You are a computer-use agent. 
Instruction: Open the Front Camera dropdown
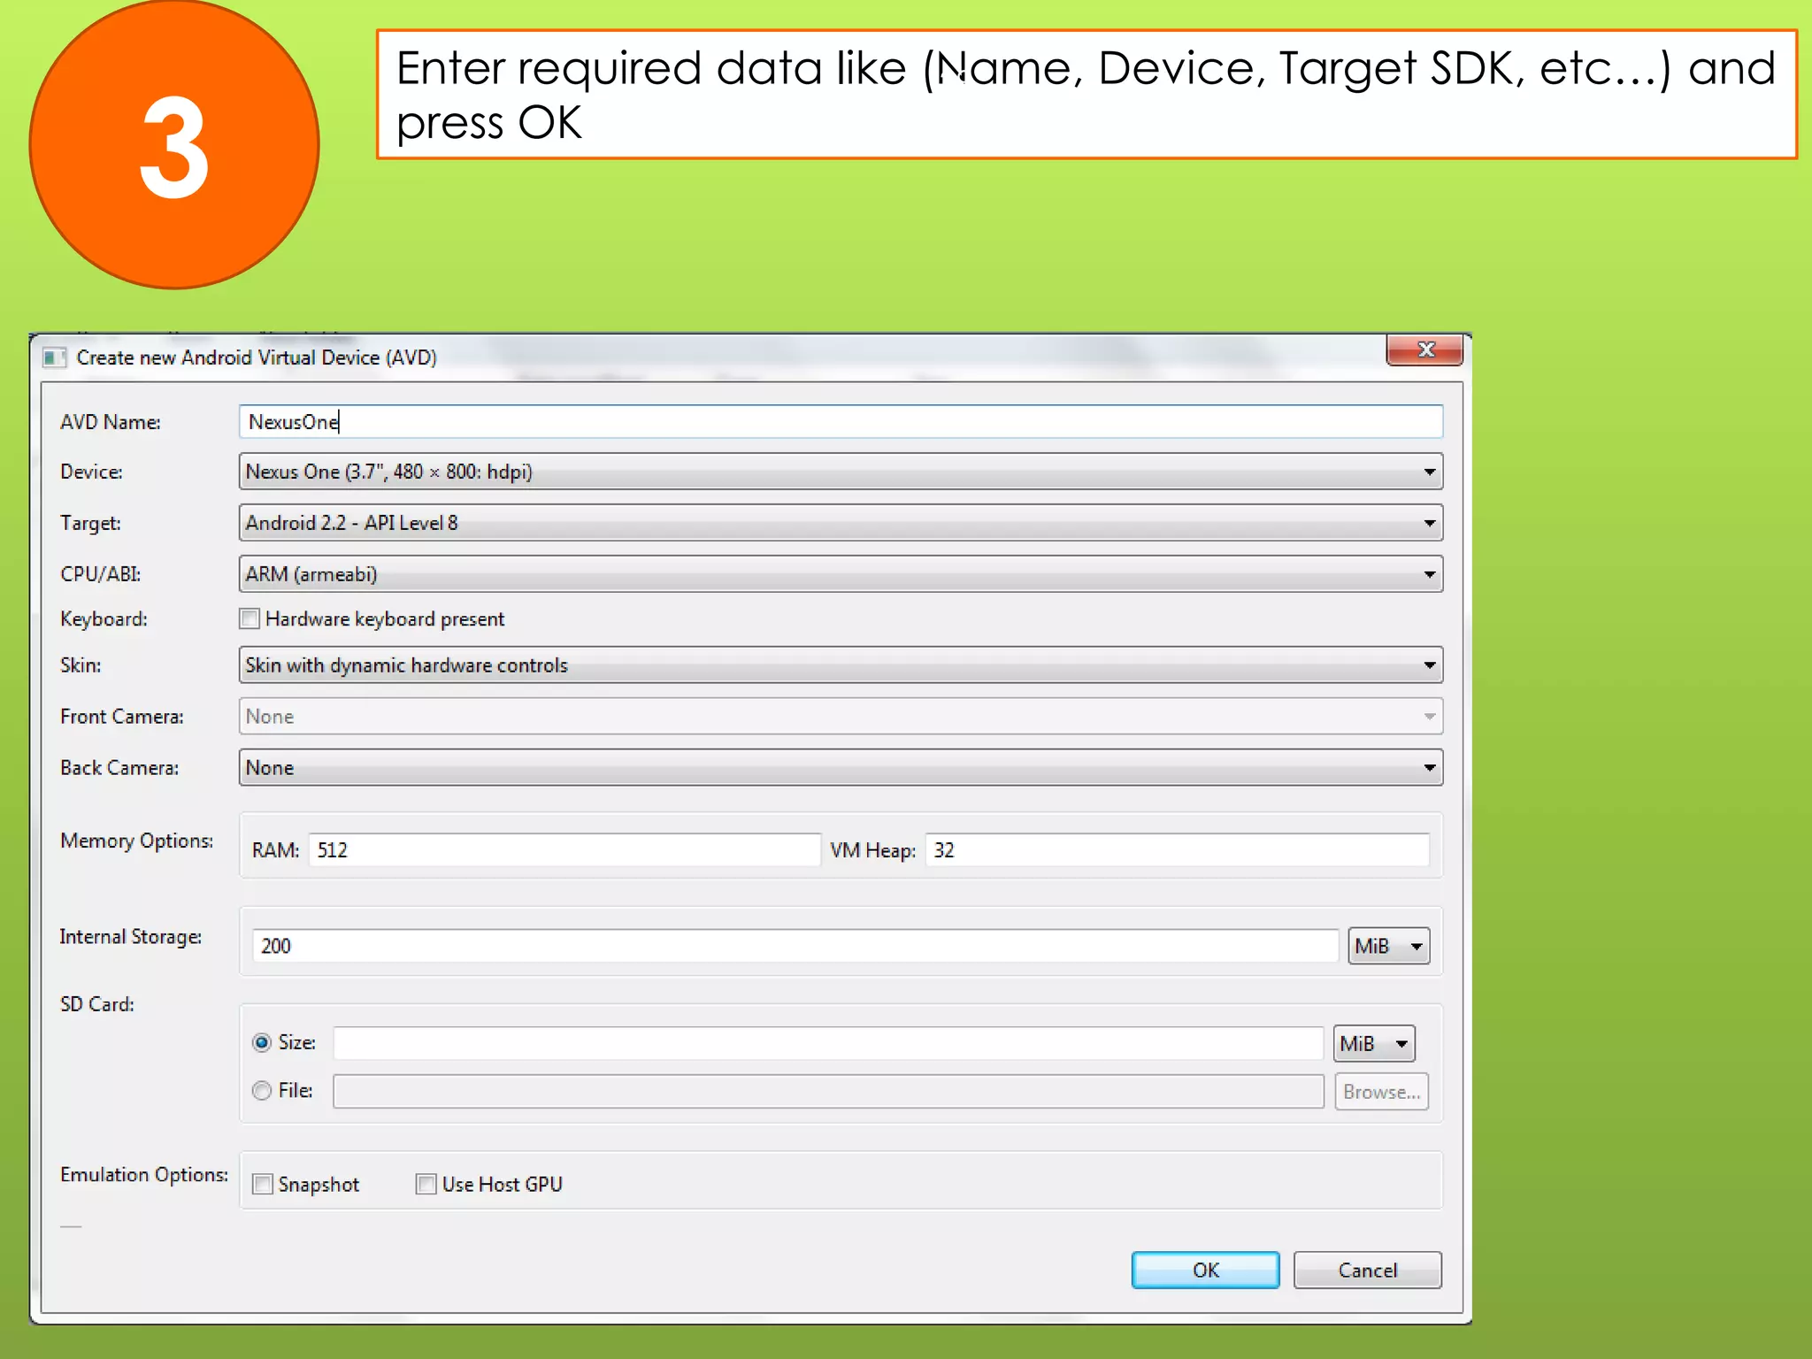(841, 717)
